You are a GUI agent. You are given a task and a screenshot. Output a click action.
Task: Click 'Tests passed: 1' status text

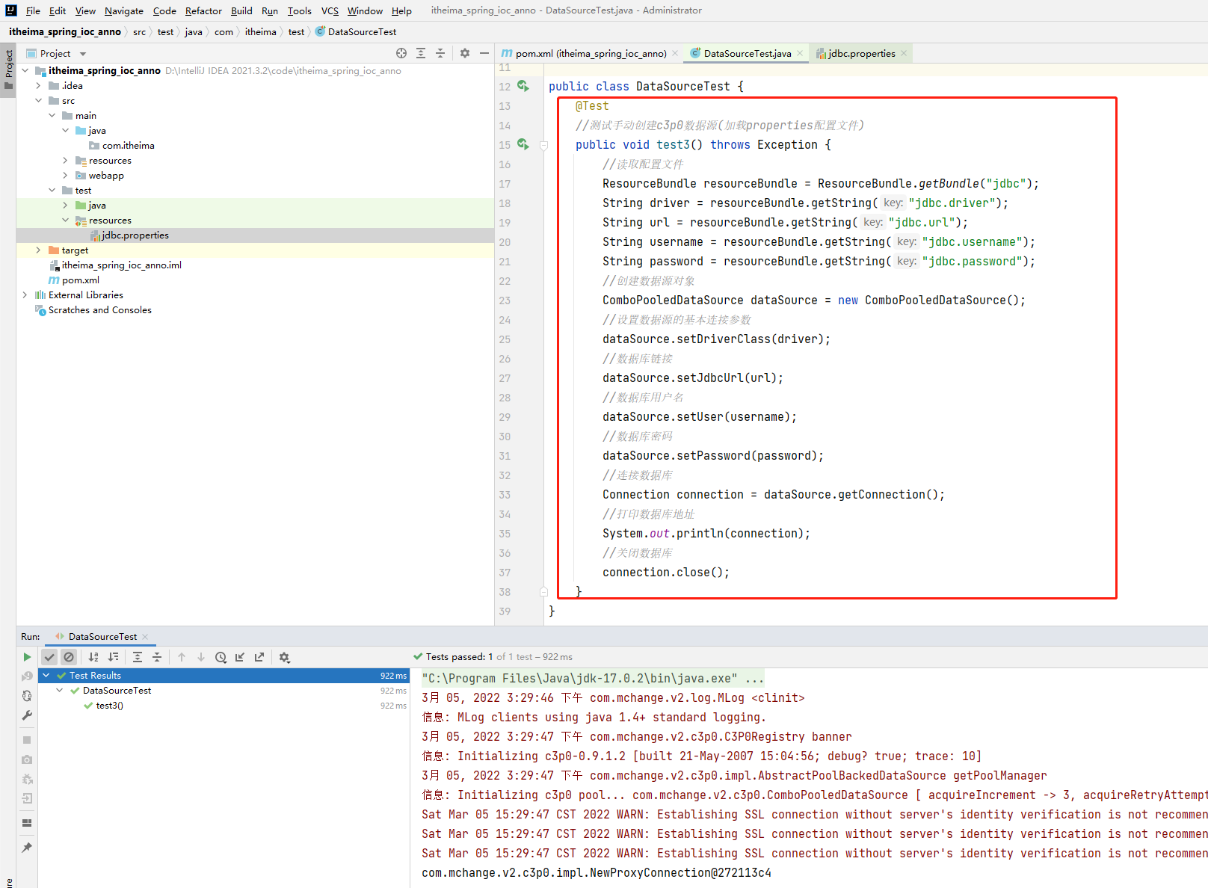pyautogui.click(x=460, y=656)
